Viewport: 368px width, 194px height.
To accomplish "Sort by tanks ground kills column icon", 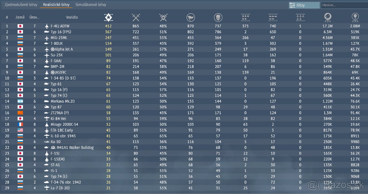I will coord(273,17).
